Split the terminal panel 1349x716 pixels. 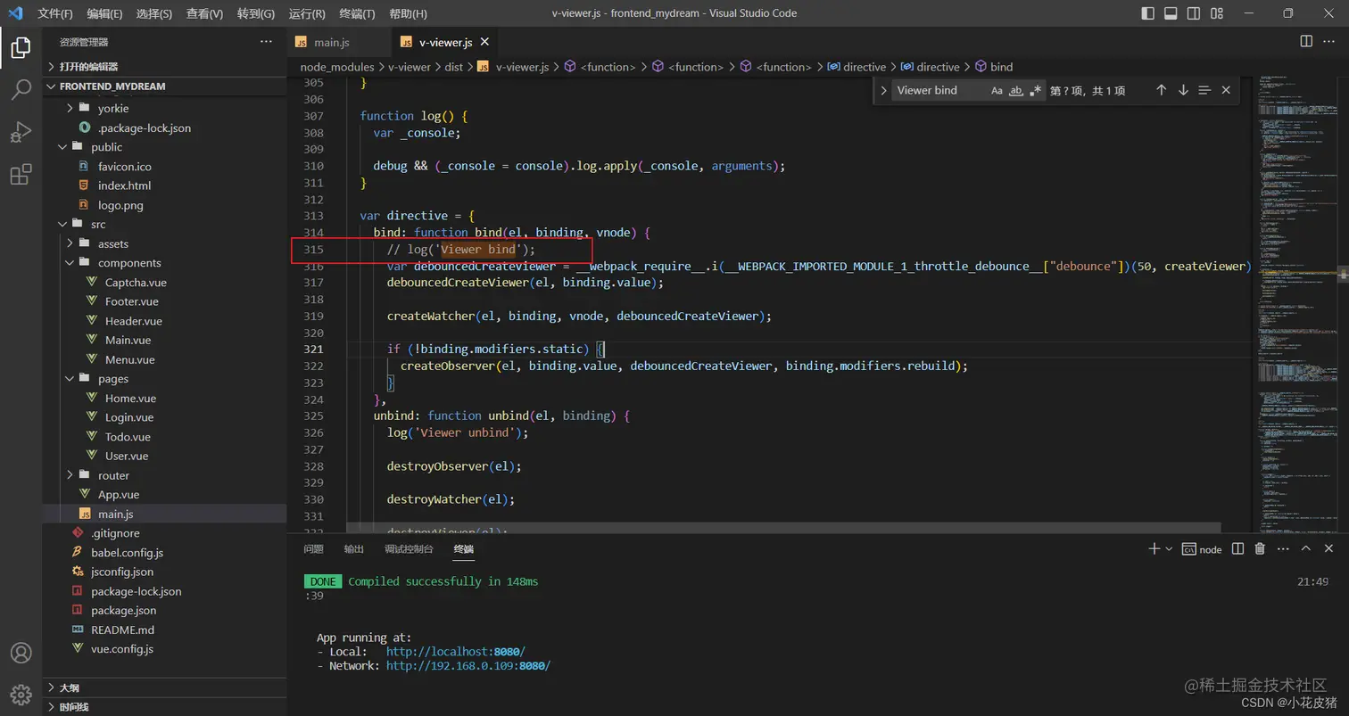coord(1237,549)
